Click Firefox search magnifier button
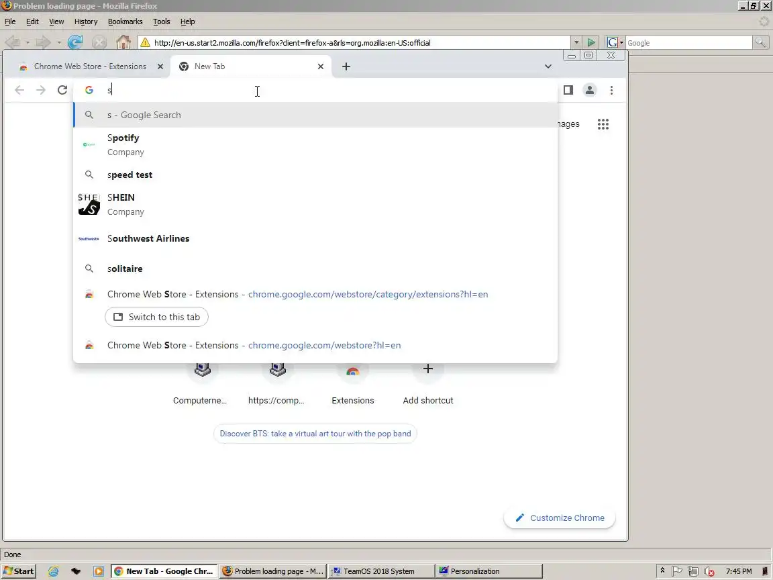The image size is (773, 580). coord(760,42)
